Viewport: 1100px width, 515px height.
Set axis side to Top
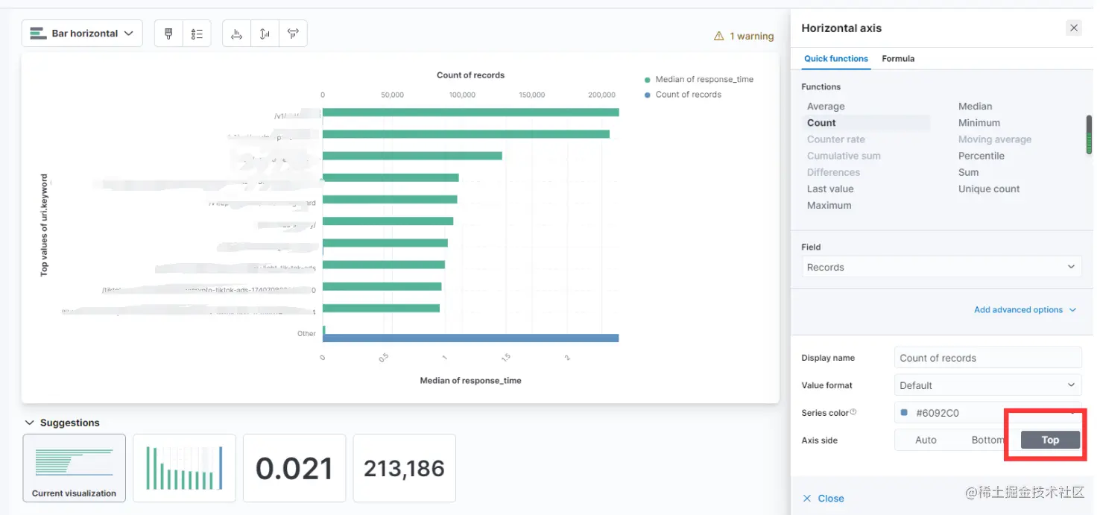pos(1050,440)
